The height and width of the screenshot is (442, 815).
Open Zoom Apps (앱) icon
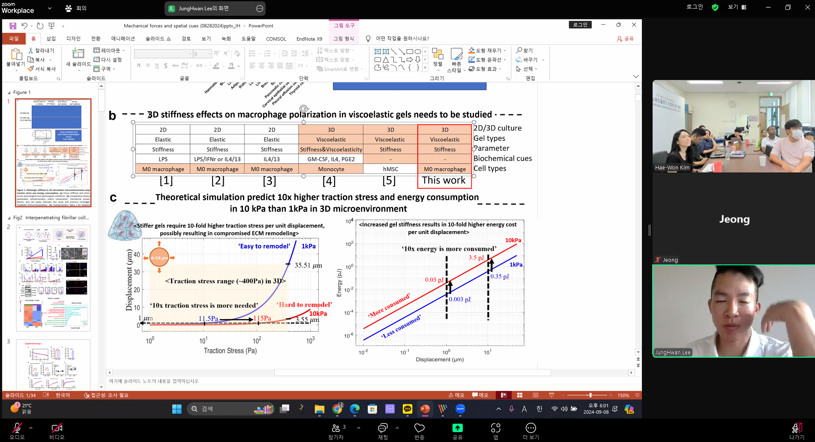pyautogui.click(x=496, y=431)
